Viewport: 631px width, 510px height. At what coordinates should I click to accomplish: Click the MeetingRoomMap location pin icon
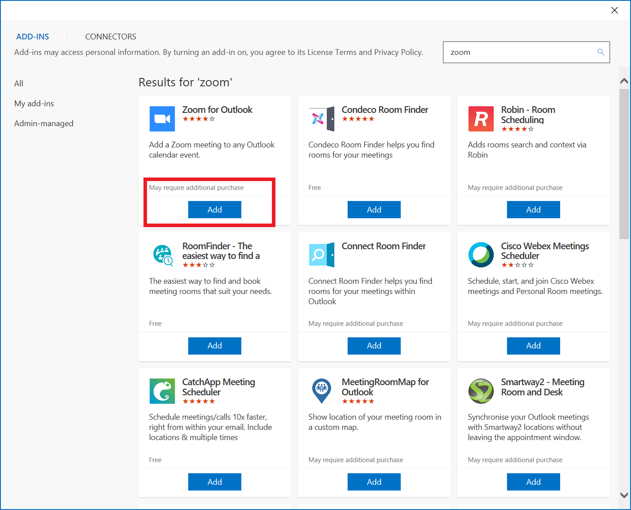pyautogui.click(x=321, y=391)
